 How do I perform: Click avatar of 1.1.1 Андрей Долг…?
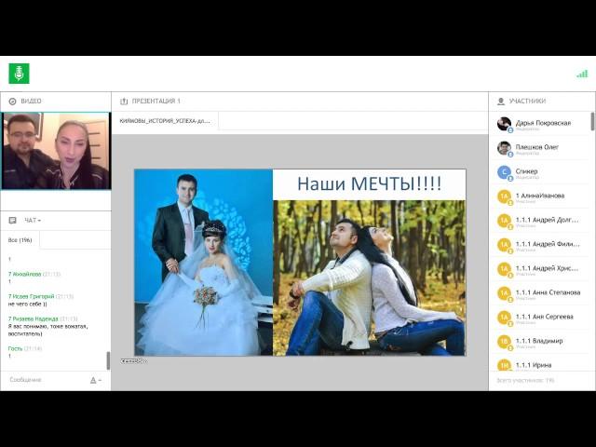coord(504,221)
